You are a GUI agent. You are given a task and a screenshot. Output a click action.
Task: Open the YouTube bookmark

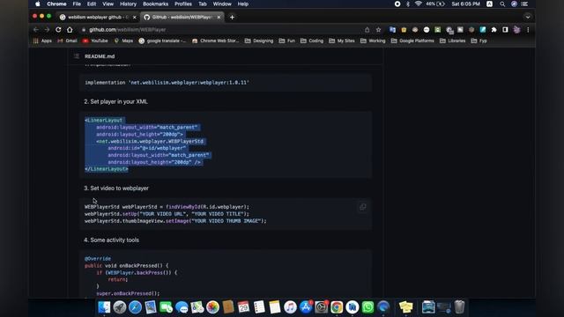pyautogui.click(x=95, y=41)
